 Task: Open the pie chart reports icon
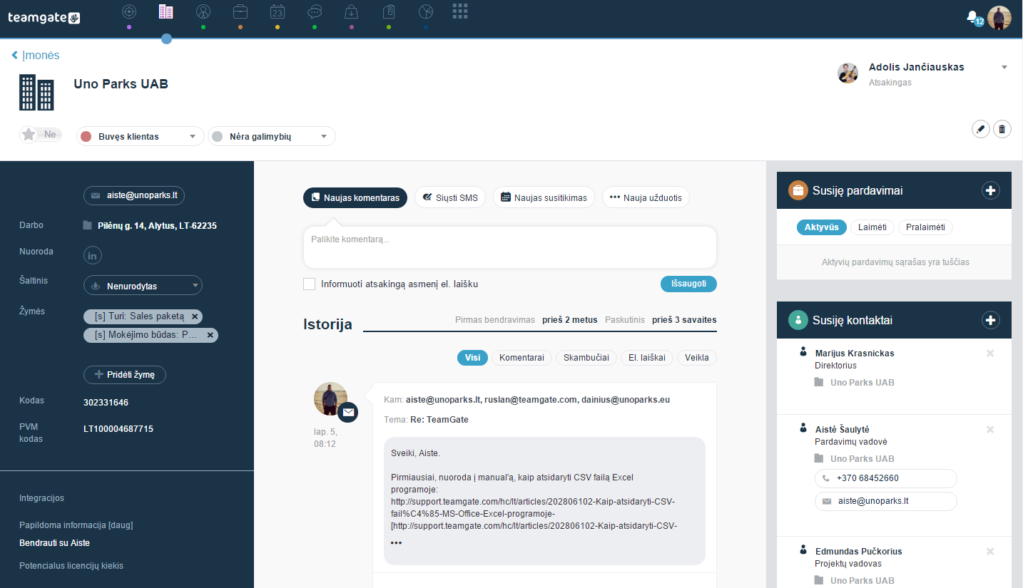(426, 11)
